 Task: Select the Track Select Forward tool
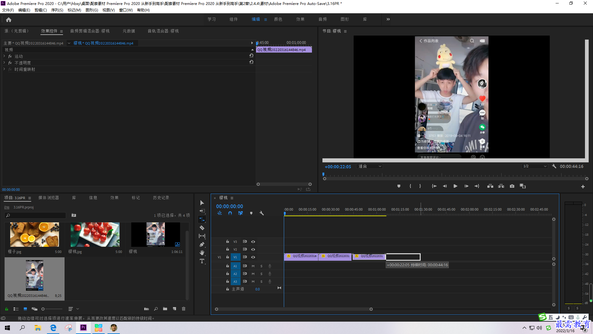202,211
